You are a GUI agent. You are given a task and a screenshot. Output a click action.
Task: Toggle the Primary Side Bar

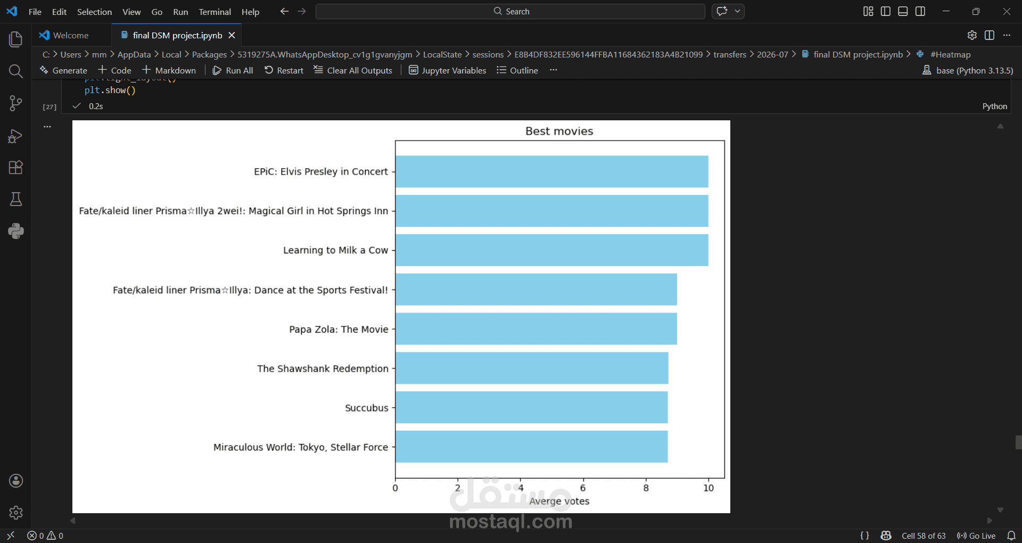point(886,11)
